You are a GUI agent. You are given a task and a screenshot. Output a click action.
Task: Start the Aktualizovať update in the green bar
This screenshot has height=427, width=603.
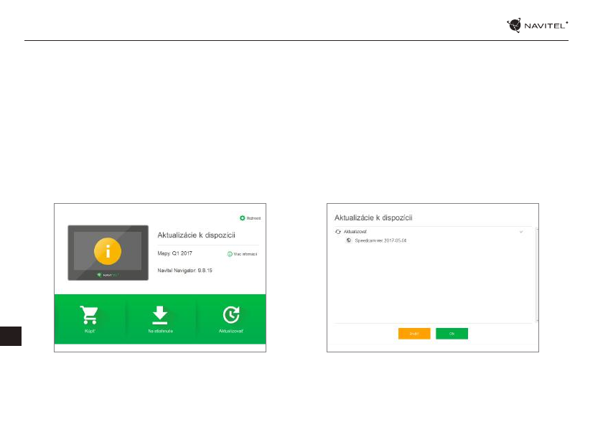(230, 319)
